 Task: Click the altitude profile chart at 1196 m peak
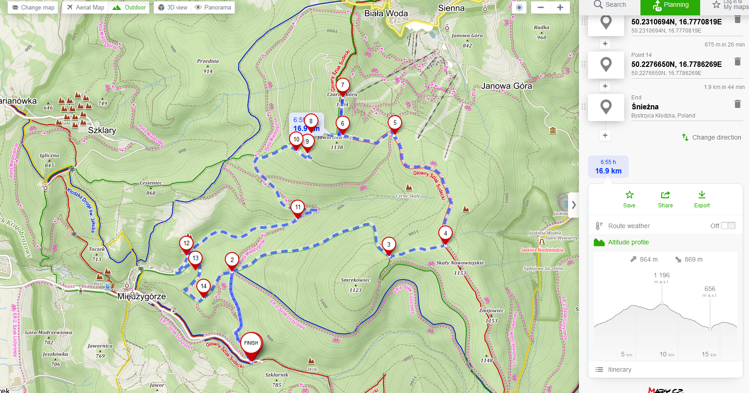[662, 304]
